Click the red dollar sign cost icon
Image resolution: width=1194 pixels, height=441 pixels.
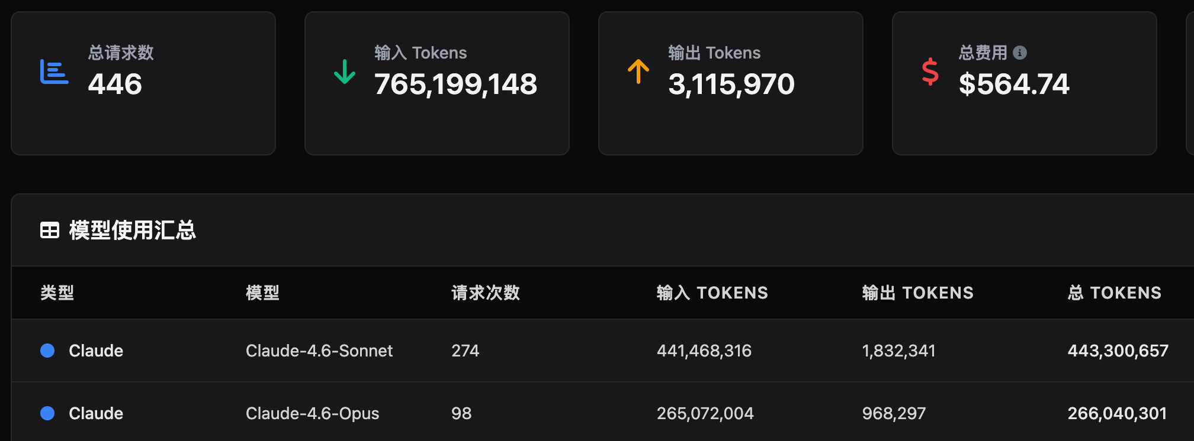click(930, 72)
